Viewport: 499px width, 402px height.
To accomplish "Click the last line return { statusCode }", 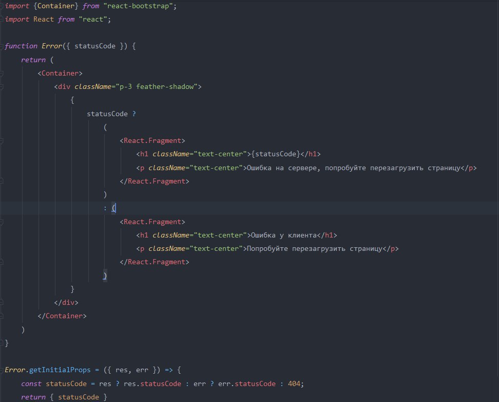I will point(64,397).
